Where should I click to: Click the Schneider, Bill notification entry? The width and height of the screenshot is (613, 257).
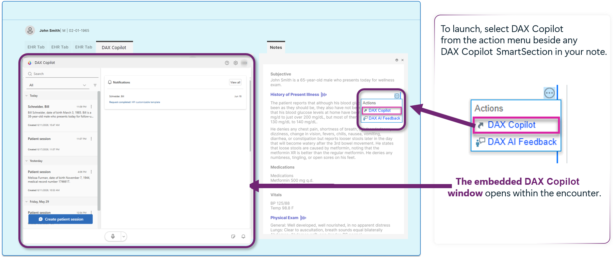click(x=175, y=99)
